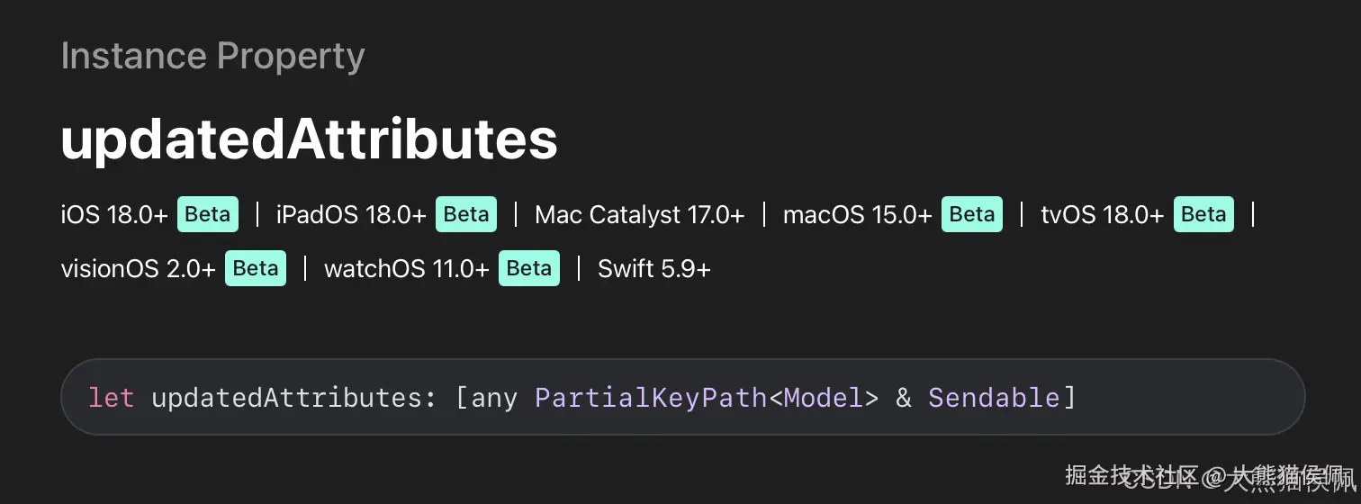Click the updatedAttributes page title
This screenshot has height=504, width=1361.
coord(310,139)
